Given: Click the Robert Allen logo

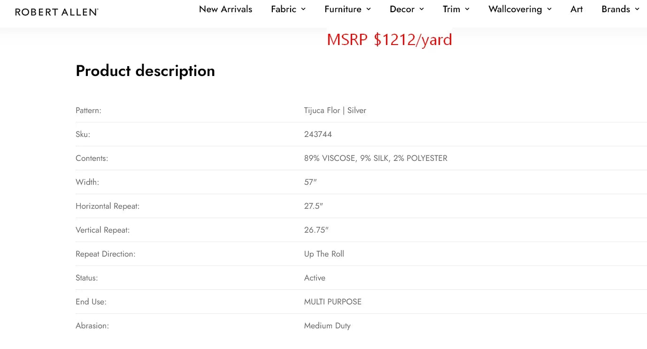Looking at the screenshot, I should click(x=56, y=12).
